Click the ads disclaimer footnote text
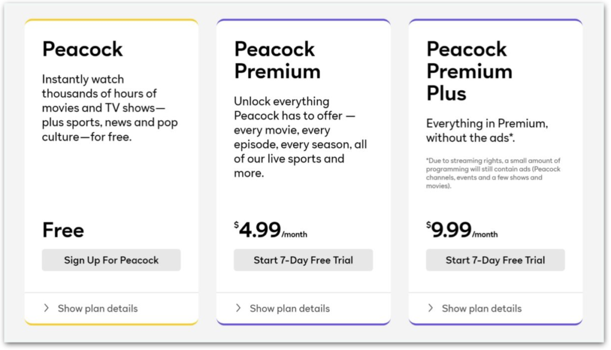 point(493,173)
